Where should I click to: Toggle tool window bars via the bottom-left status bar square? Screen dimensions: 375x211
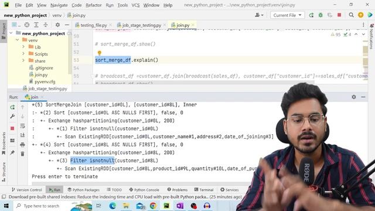4,197
